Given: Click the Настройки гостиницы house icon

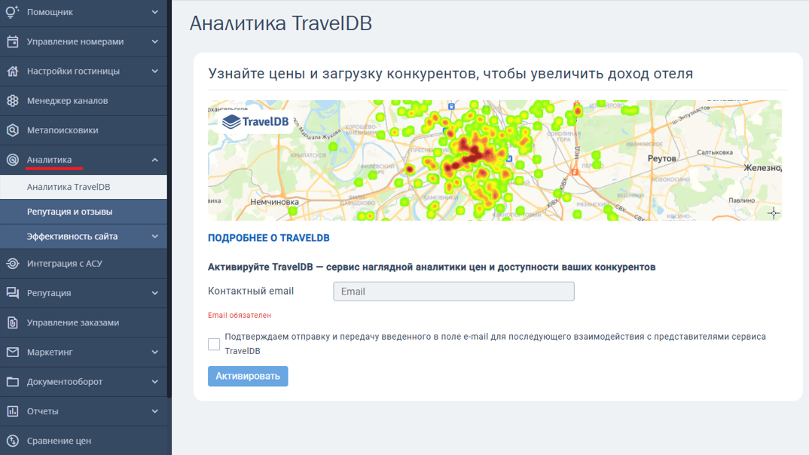Looking at the screenshot, I should tap(12, 72).
